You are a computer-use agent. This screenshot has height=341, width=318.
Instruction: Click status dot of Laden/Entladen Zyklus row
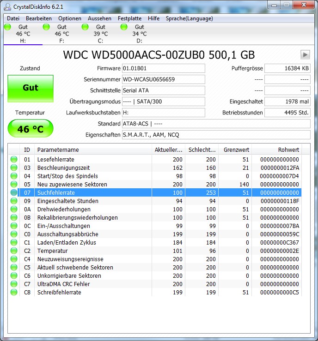[14, 242]
